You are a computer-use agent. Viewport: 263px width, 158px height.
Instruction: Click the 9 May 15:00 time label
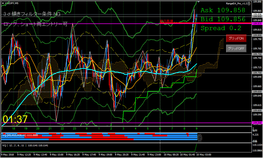tap(56, 155)
